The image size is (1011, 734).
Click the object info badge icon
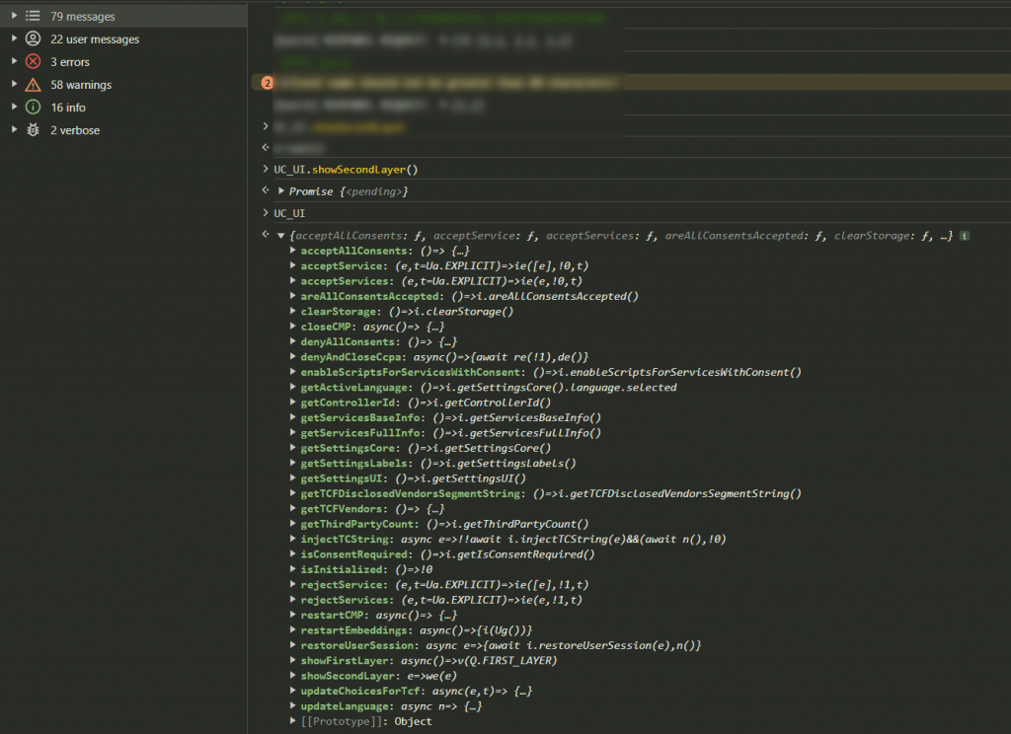[x=965, y=236]
